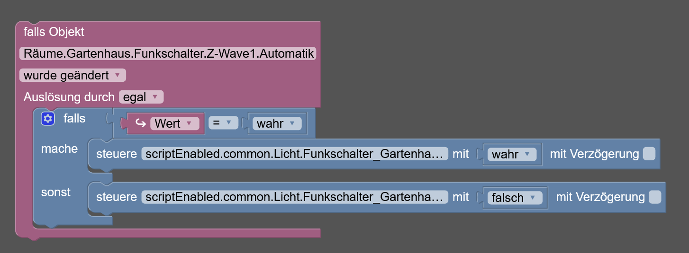
Task: Enable delay checkbox on the falsch steuere block
Action: pyautogui.click(x=655, y=197)
